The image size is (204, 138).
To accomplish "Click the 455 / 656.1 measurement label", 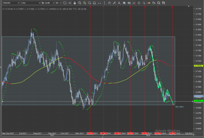I will 180,107.
